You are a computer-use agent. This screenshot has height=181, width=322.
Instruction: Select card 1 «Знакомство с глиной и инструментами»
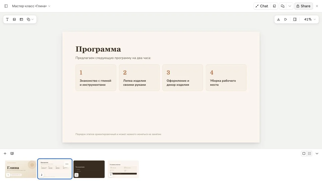96,78
